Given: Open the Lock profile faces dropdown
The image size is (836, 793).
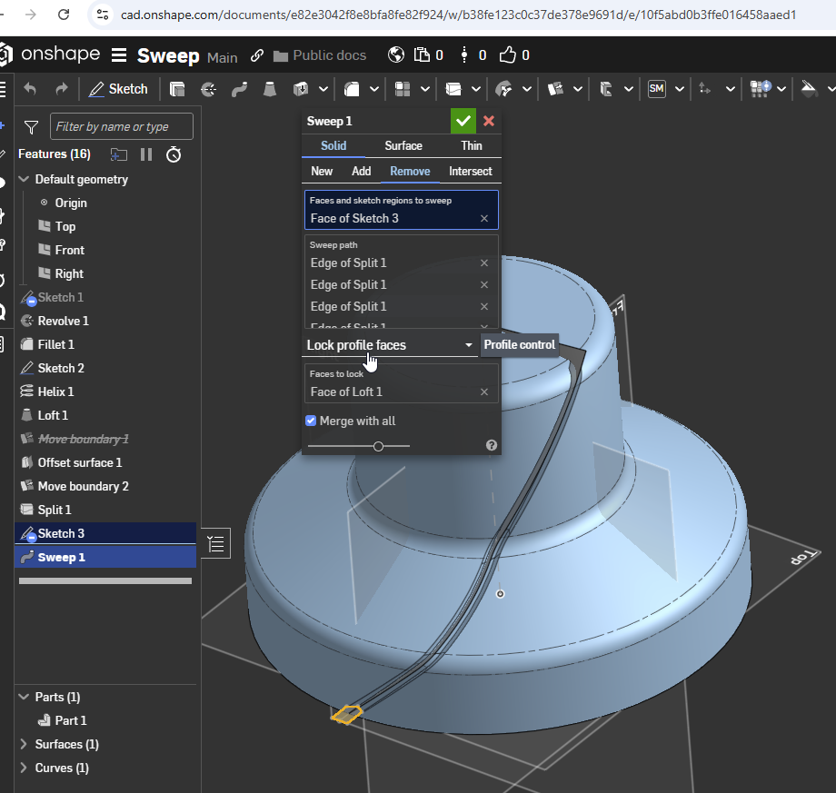Looking at the screenshot, I should tap(390, 345).
